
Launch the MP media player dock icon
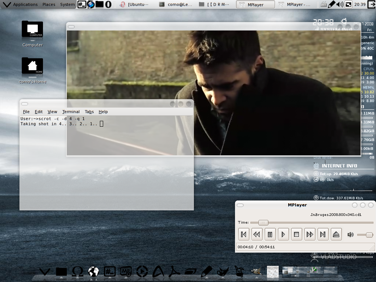pos(126,271)
